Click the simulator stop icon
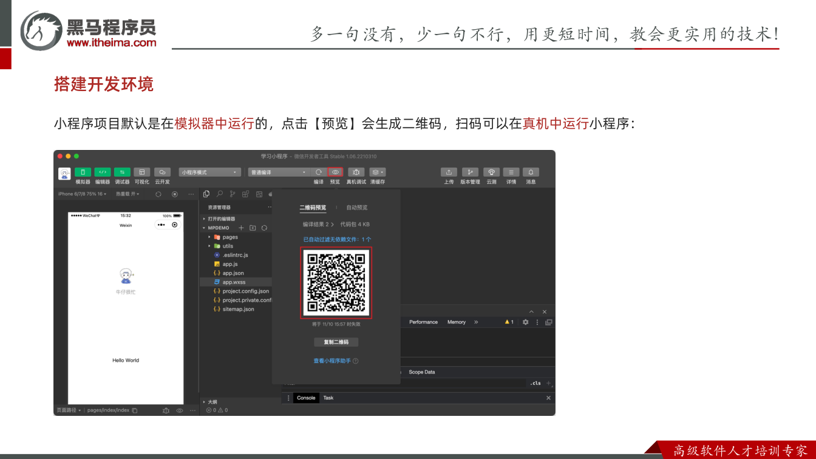816x459 pixels. [175, 194]
